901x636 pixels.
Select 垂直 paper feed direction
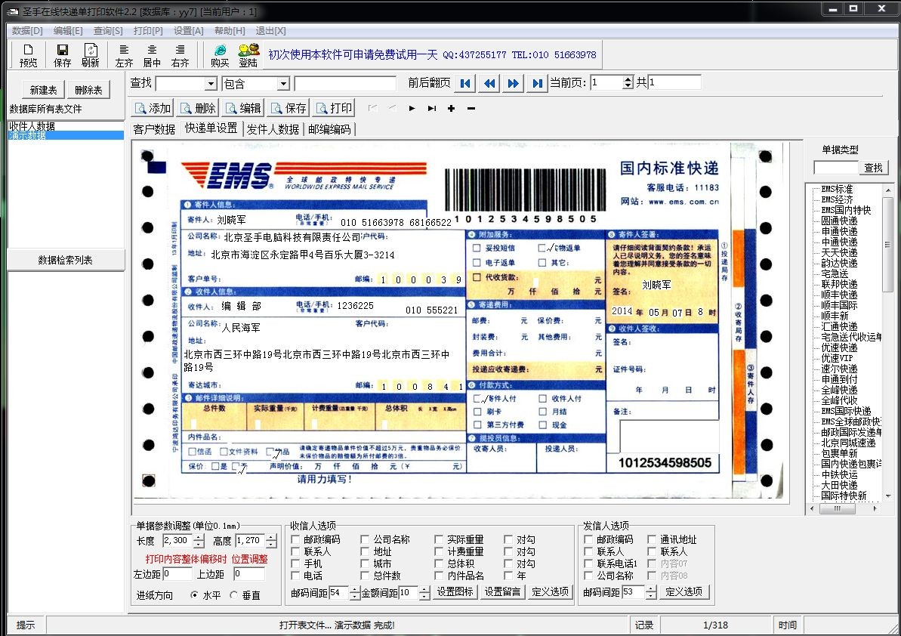[233, 595]
